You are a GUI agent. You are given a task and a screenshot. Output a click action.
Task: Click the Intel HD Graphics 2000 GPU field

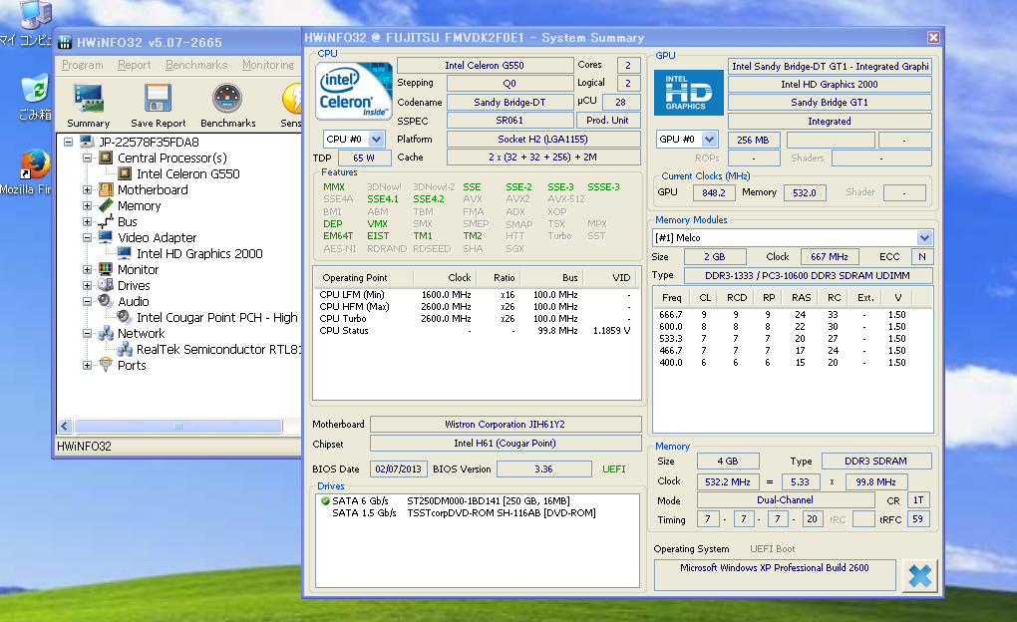tap(830, 85)
